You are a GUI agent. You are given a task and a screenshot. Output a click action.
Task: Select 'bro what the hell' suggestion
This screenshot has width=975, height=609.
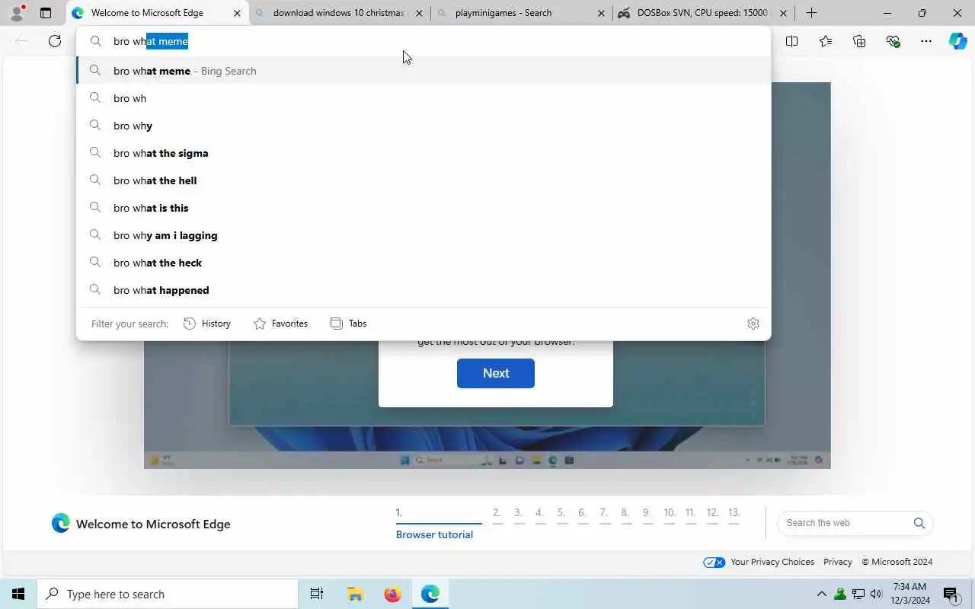424,180
